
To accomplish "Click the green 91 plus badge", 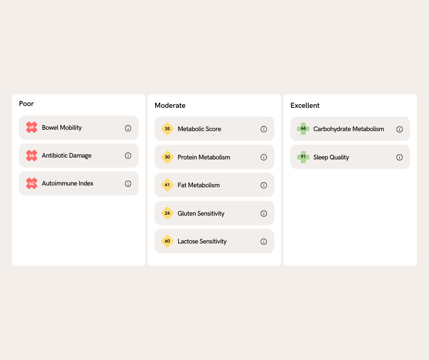I will click(303, 157).
